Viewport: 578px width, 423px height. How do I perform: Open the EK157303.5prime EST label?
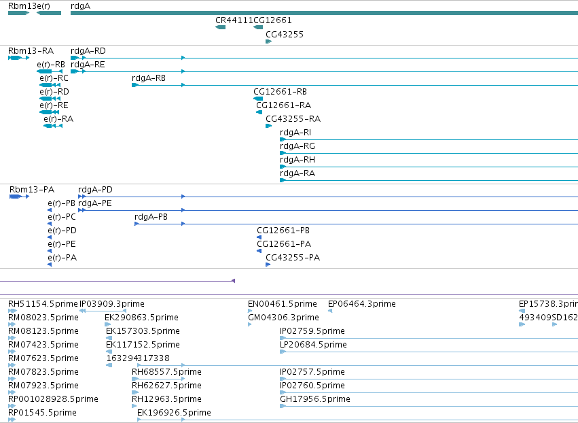pos(143,331)
